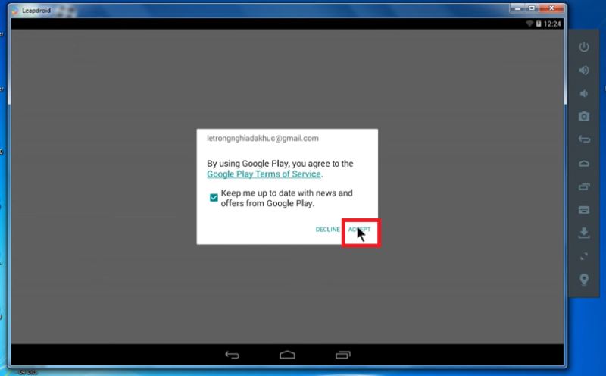Click the Google Play Terms of Service link
Image resolution: width=606 pixels, height=376 pixels.
pos(264,174)
